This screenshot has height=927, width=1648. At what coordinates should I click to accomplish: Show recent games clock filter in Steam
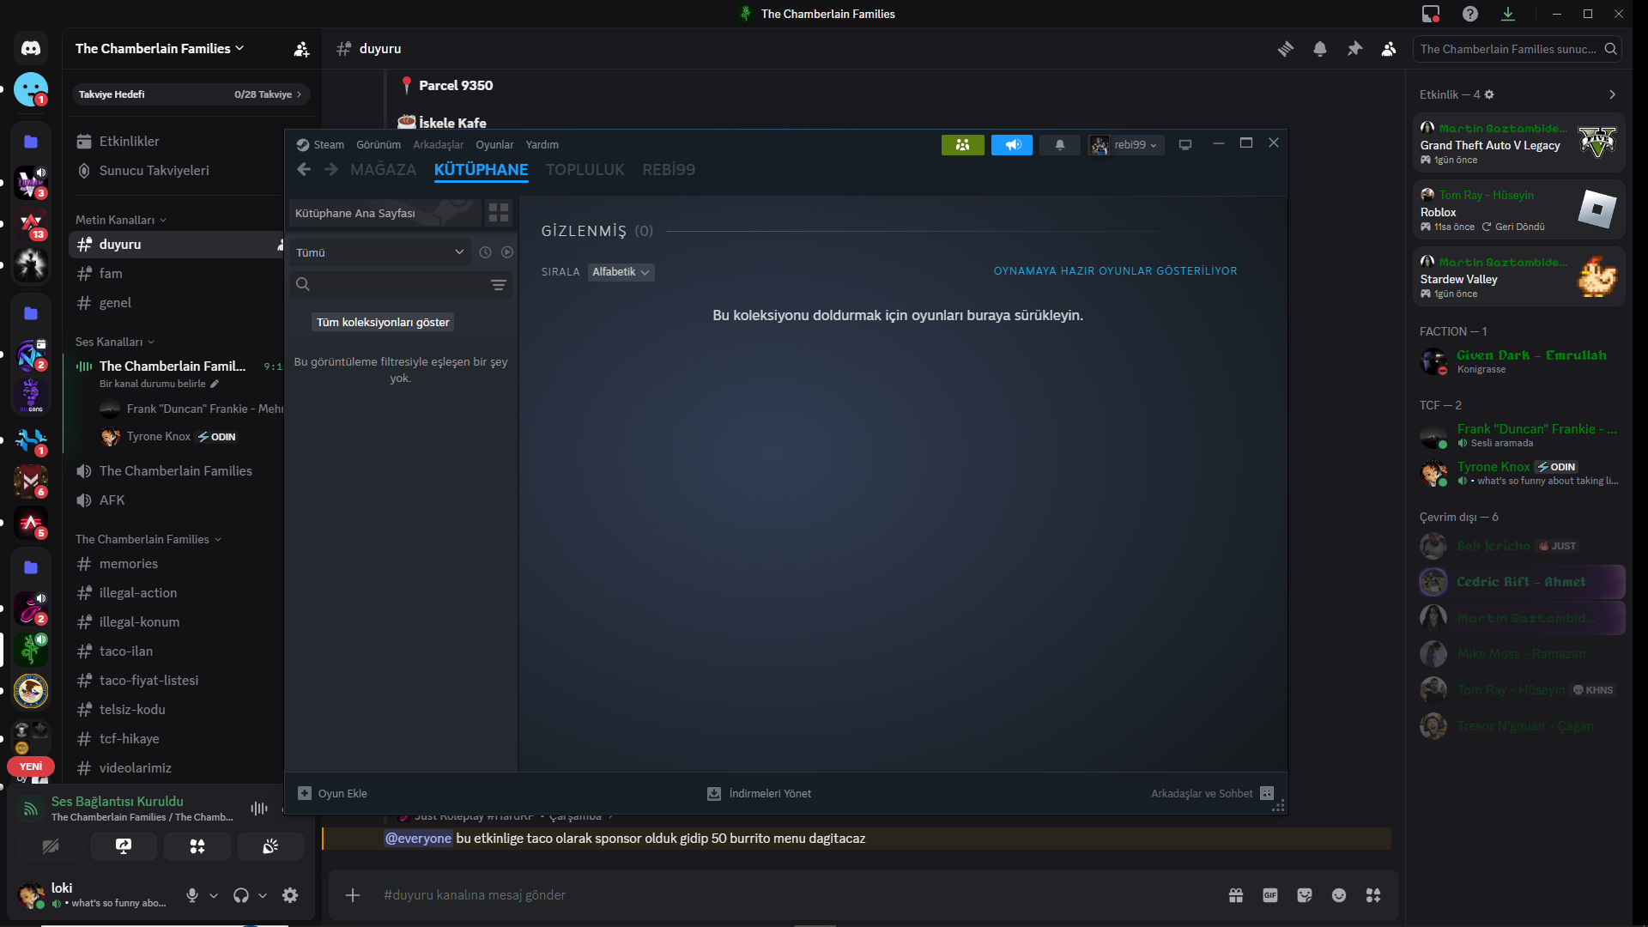(x=485, y=252)
